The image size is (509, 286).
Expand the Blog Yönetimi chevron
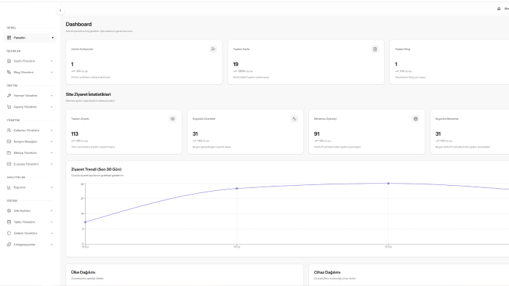[52, 73]
